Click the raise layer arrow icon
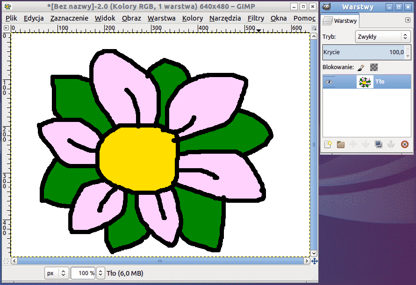The image size is (416, 285). click(353, 144)
